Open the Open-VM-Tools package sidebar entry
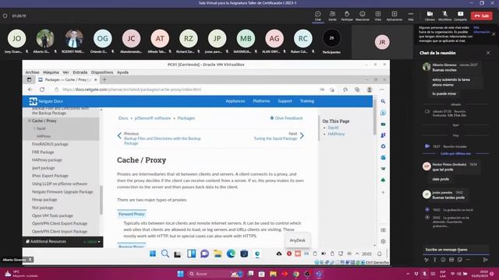This screenshot has width=499, height=280. click(x=52, y=215)
